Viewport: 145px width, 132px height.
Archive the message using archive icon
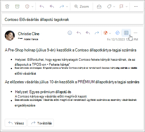pyautogui.click(x=17, y=7)
